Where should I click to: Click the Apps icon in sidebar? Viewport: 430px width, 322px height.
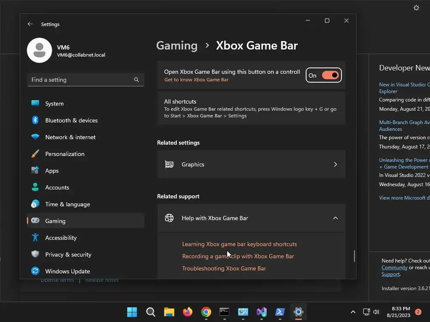point(35,170)
